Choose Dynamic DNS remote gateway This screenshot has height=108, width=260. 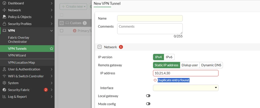coord(211,65)
